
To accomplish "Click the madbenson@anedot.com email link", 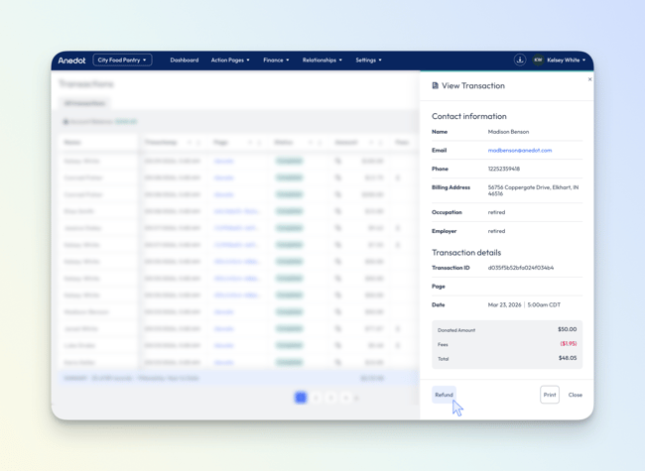I will (519, 151).
